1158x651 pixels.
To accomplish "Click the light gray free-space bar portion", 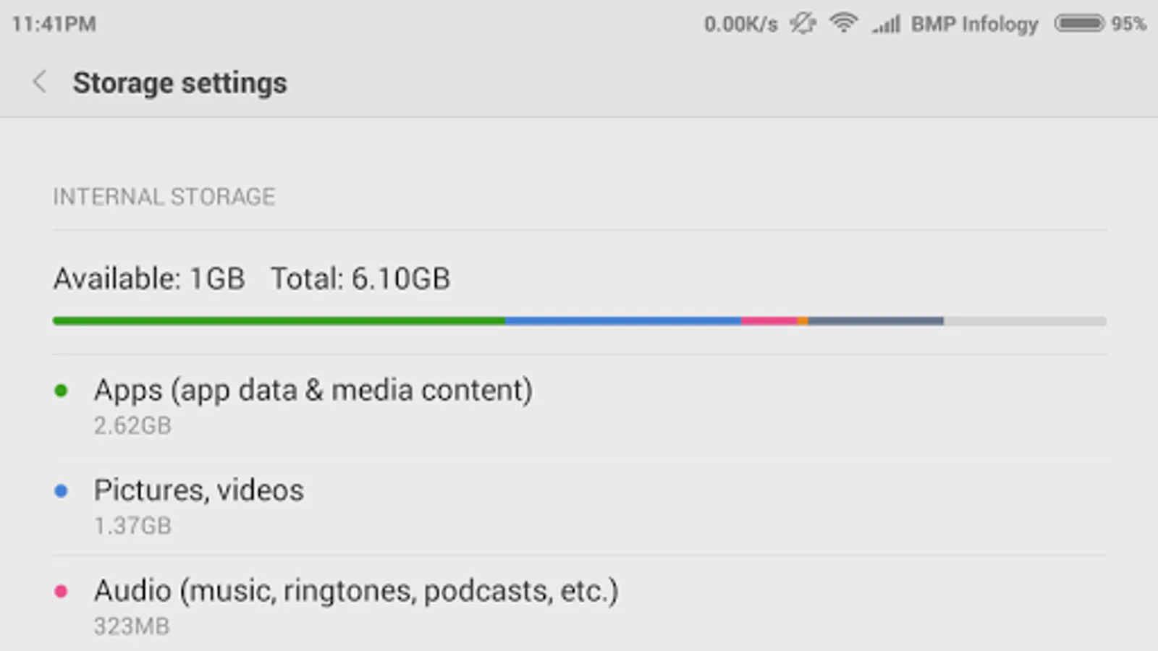I will coord(1024,321).
